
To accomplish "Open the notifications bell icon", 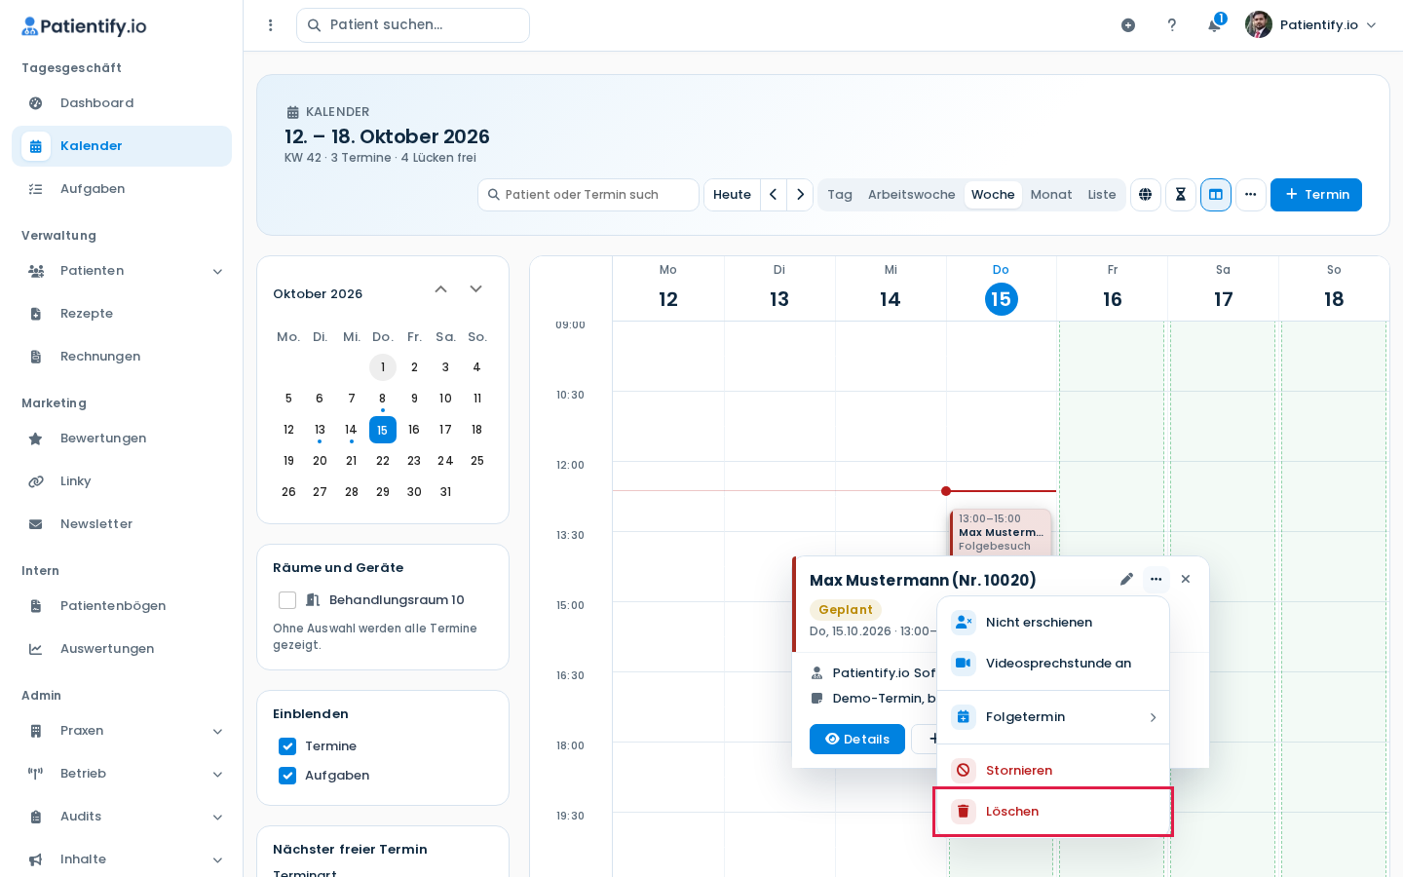I will 1214,24.
